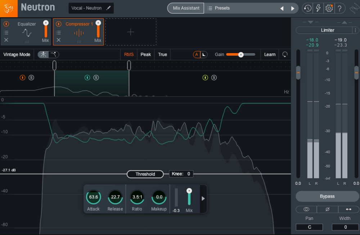The width and height of the screenshot is (360, 235).
Task: Adjust the Equalizer Mix slider
Action: click(46, 29)
